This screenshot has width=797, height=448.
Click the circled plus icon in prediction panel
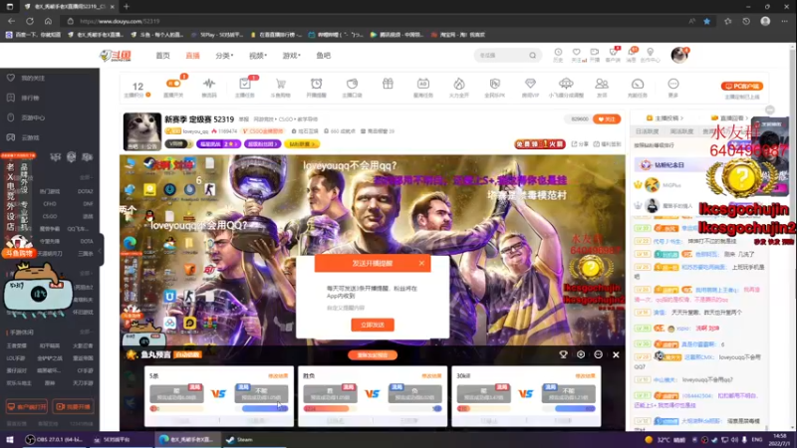coord(581,354)
